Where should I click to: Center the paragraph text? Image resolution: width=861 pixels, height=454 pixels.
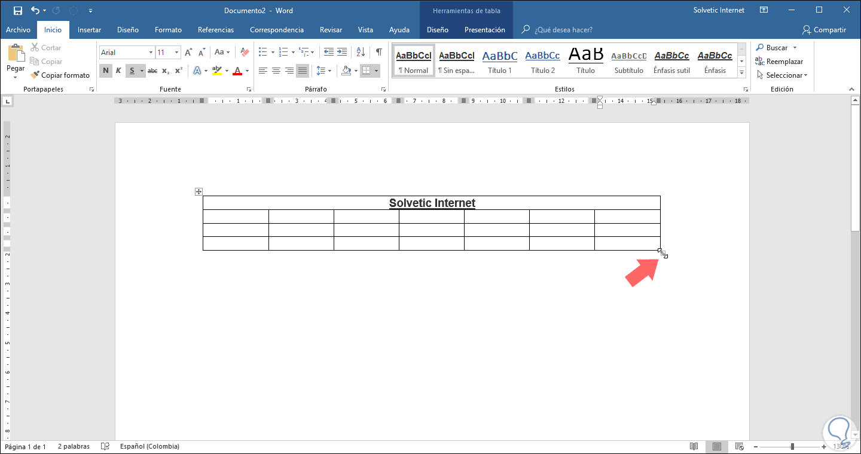pyautogui.click(x=276, y=71)
